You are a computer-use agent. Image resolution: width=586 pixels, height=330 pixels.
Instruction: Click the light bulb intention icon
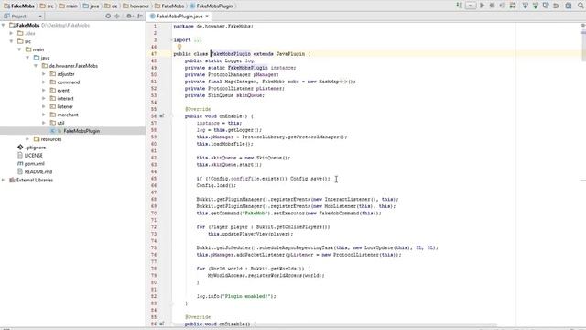pyautogui.click(x=179, y=47)
